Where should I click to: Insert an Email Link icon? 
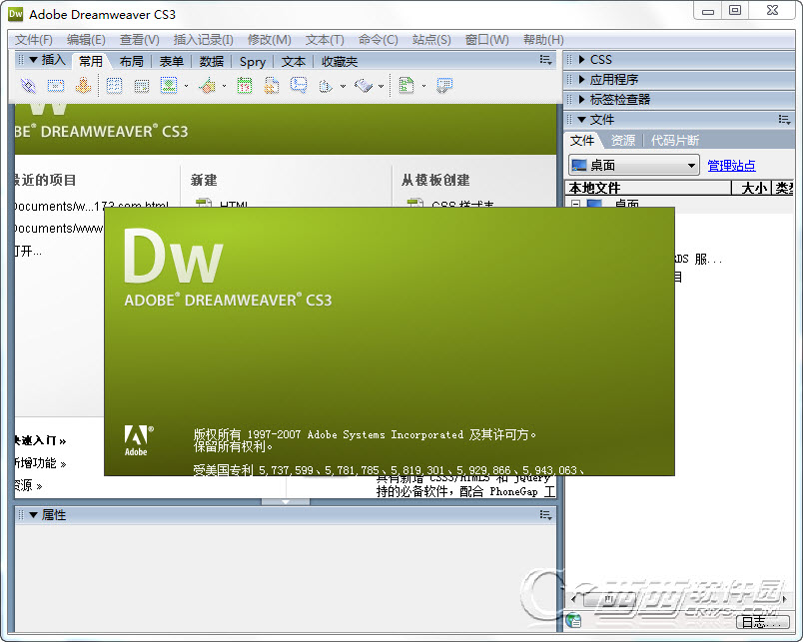(56, 86)
